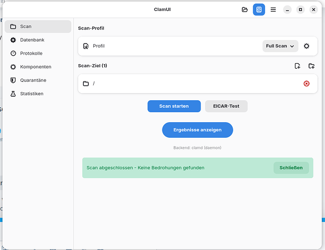Remove the "/" scan target with red X
Screen dimensions: 325x250
306,83
